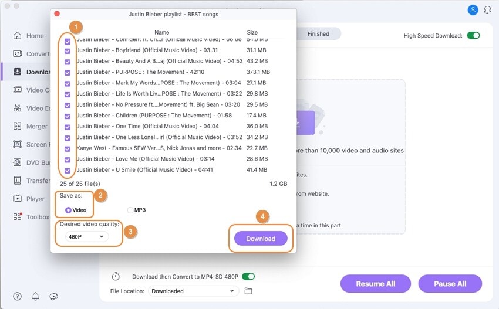This screenshot has height=309, width=499.
Task: Open the file location folder icon
Action: tap(248, 291)
